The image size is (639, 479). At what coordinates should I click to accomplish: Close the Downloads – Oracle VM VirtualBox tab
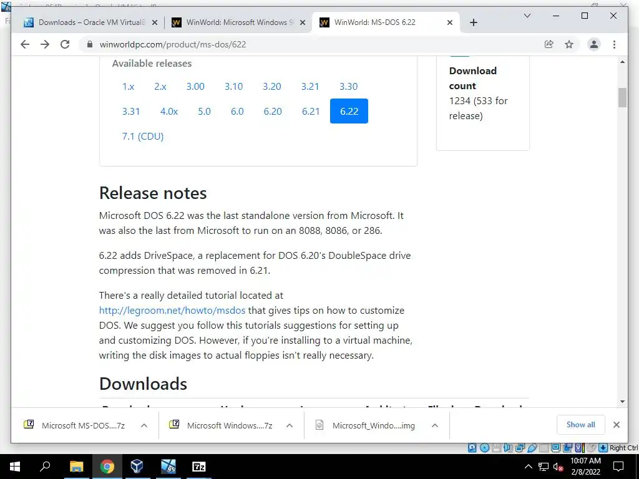[x=155, y=22]
